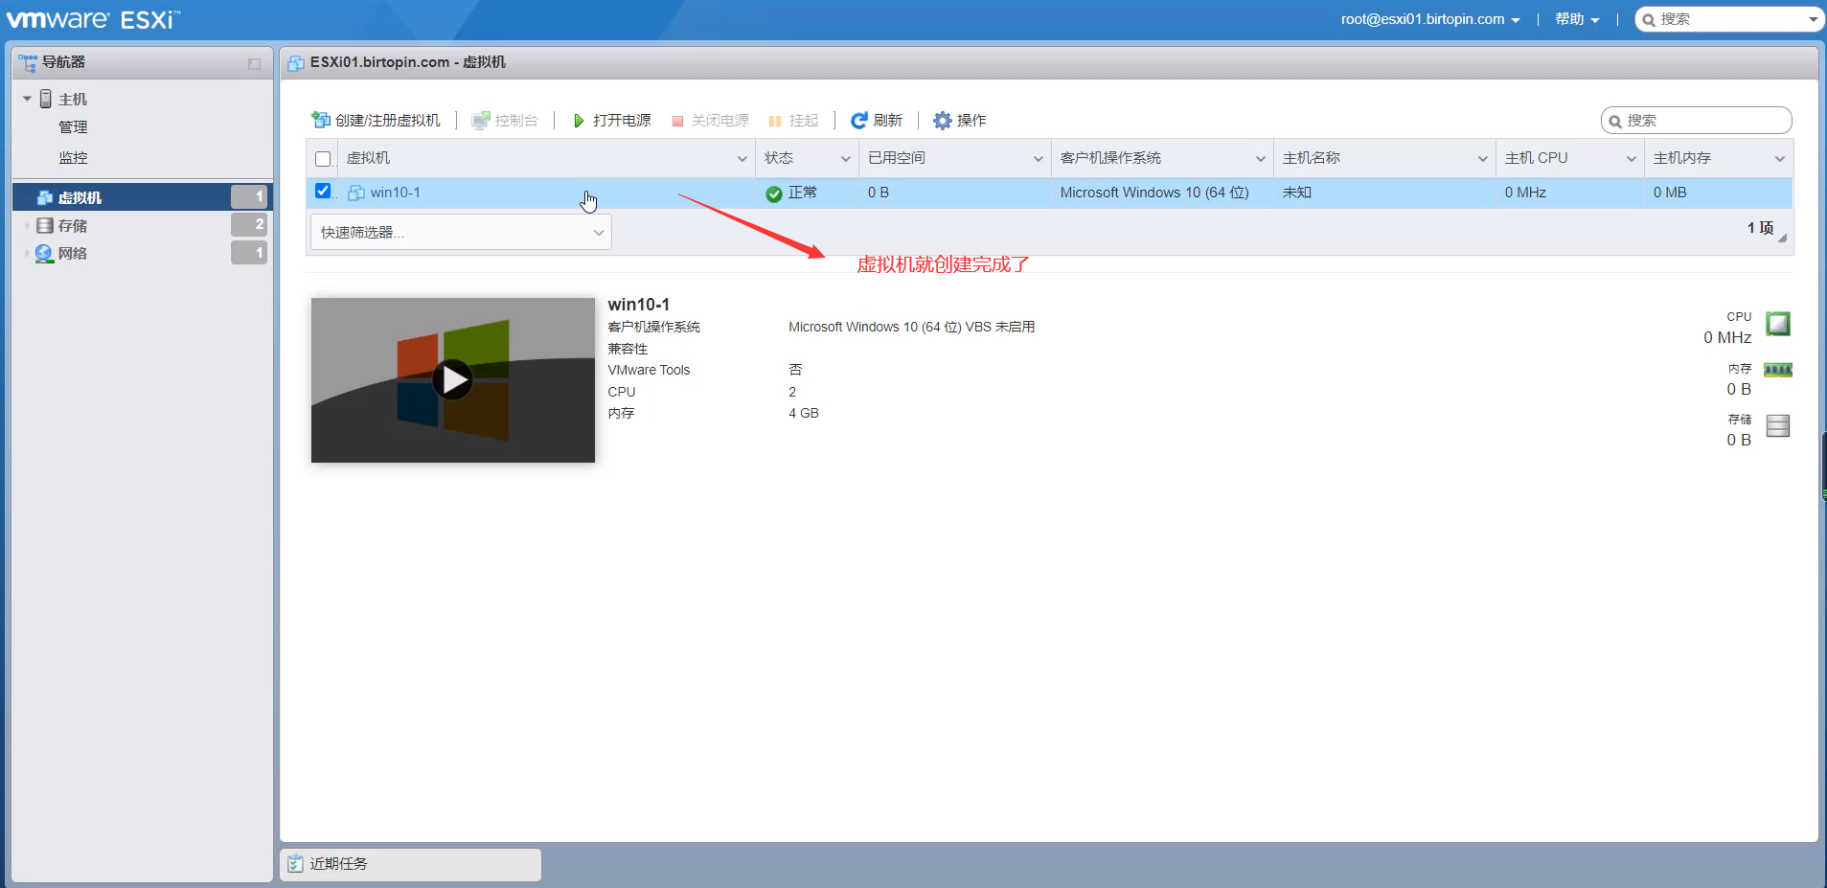Click the actions gear icon
Viewport: 1827px width, 888px height.
tap(943, 120)
